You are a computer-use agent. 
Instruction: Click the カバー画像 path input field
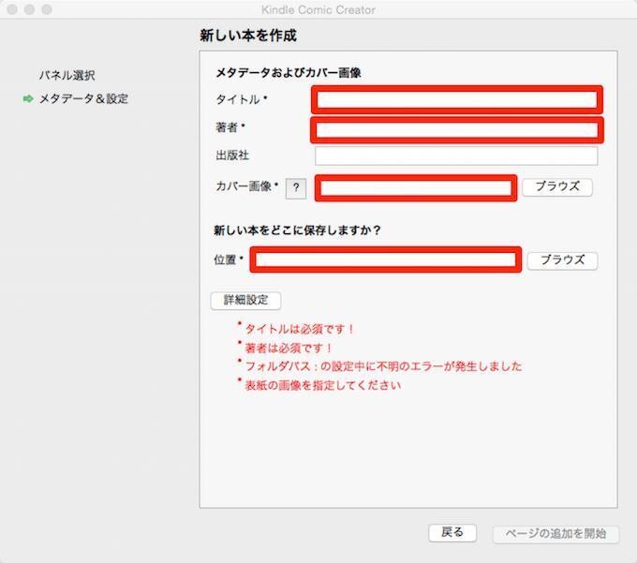416,188
